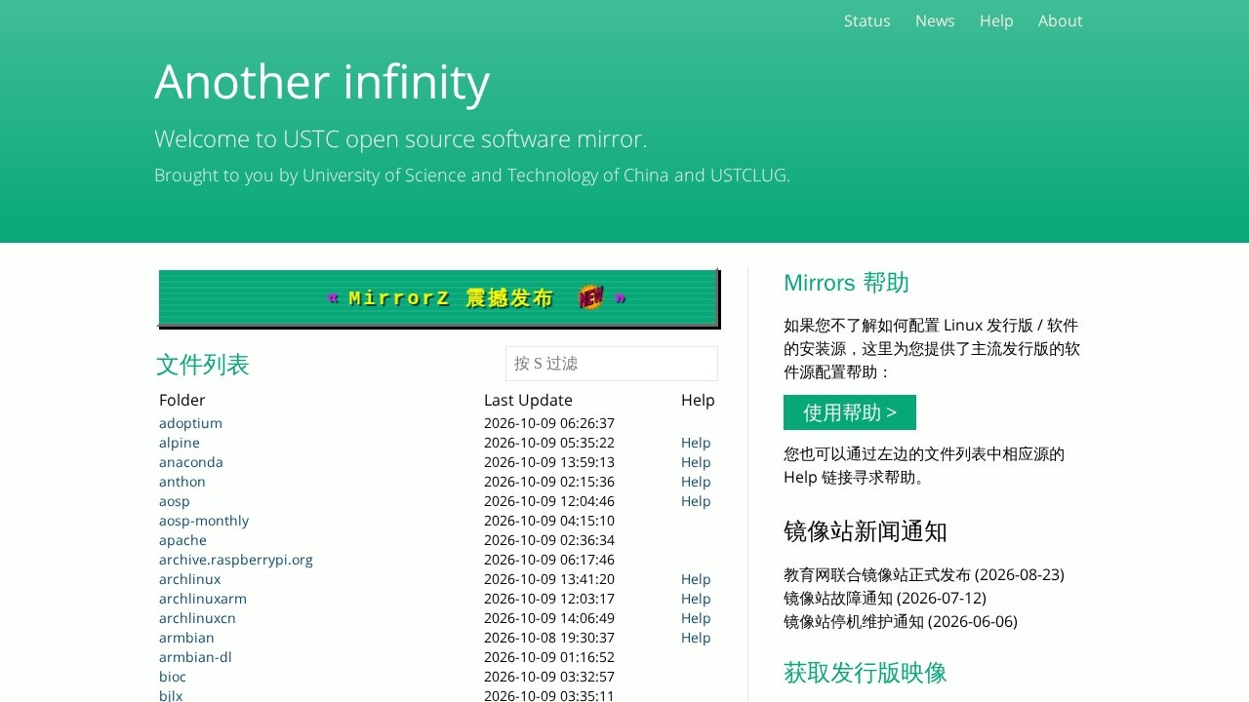Click the 使用帮助 > button
The image size is (1249, 702).
pyautogui.click(x=850, y=412)
